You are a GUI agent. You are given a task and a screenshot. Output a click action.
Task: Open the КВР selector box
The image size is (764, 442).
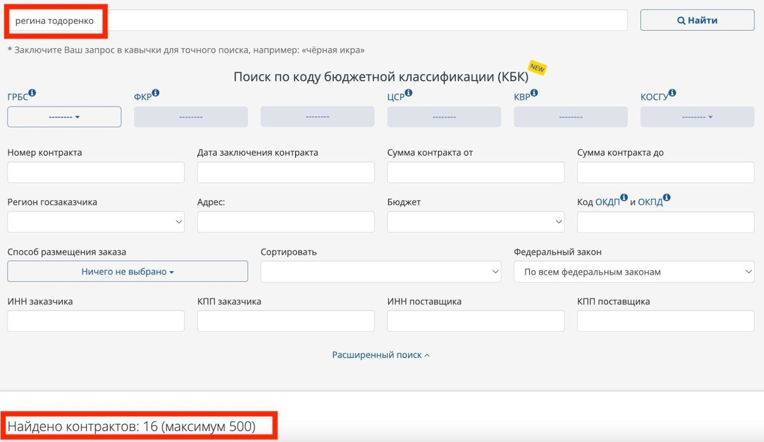tap(571, 117)
